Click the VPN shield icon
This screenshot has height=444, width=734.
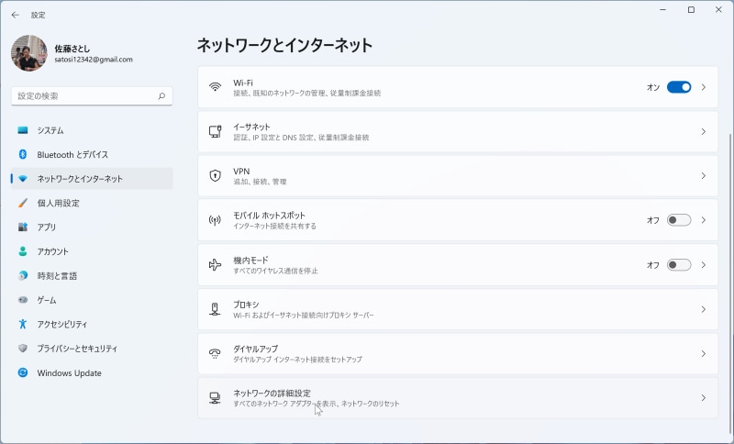[215, 175]
